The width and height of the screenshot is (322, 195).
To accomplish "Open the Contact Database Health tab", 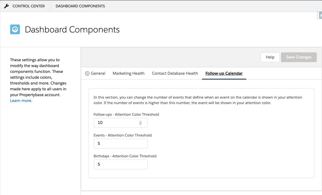I will tap(175, 73).
